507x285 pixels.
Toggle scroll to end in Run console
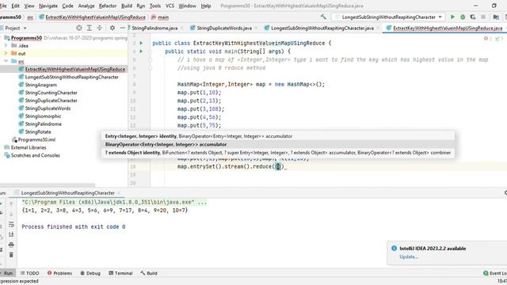11,234
